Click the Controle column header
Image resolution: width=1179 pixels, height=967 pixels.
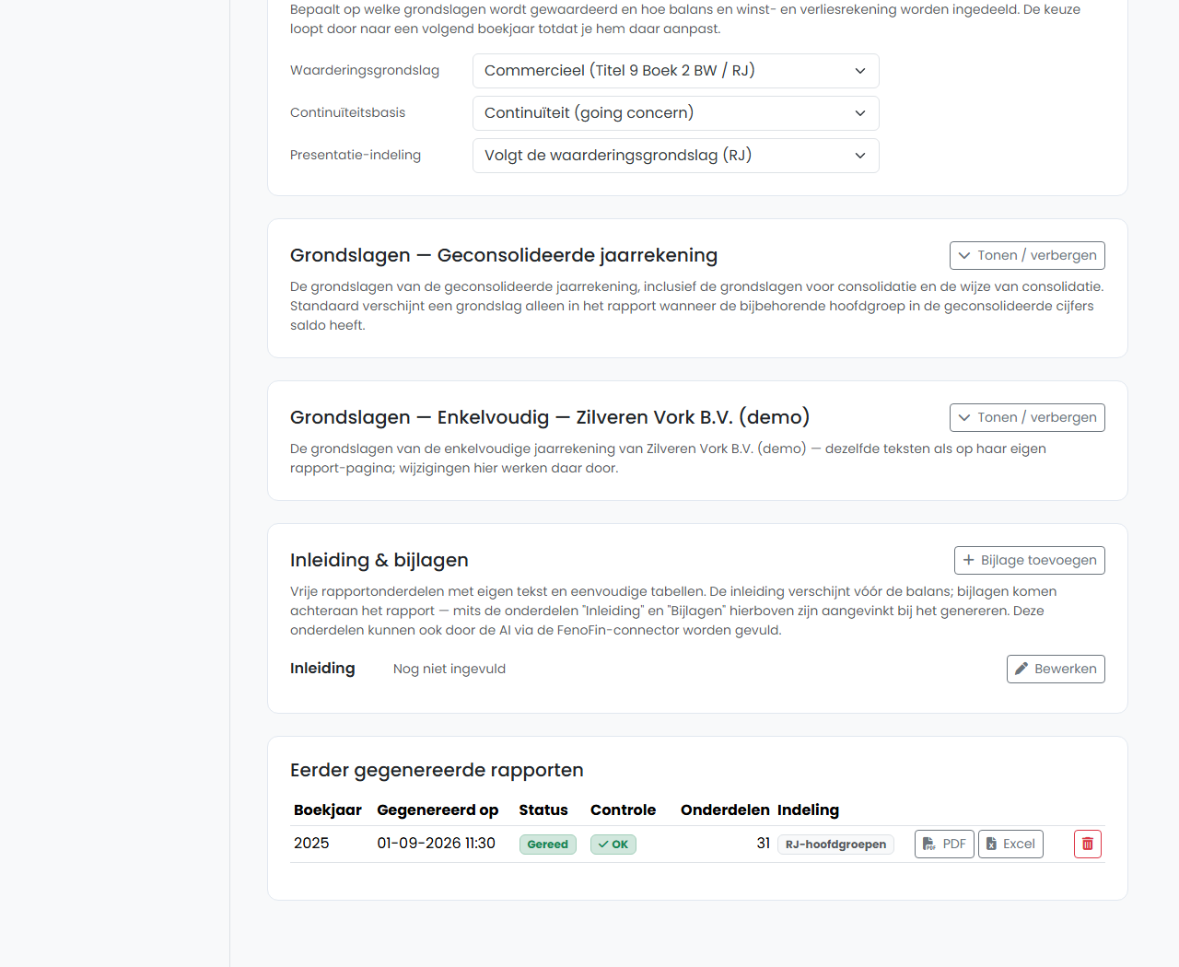[623, 810]
